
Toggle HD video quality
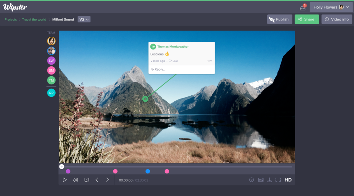288,180
